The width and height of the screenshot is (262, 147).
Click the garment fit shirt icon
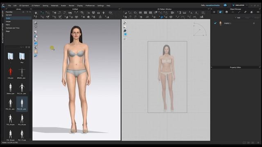[104, 13]
